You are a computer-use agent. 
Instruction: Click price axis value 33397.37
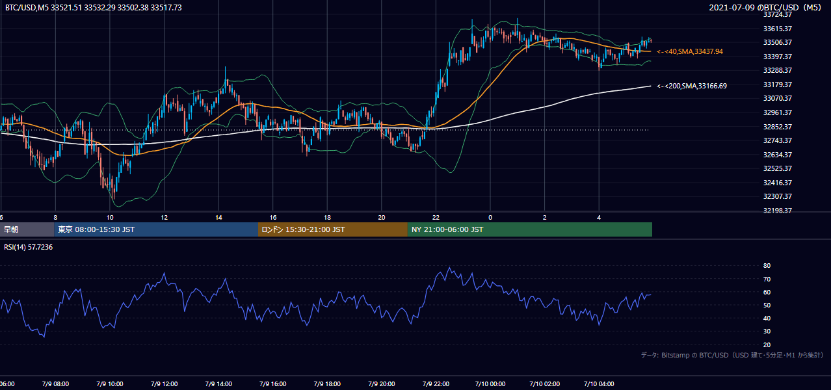(x=777, y=57)
